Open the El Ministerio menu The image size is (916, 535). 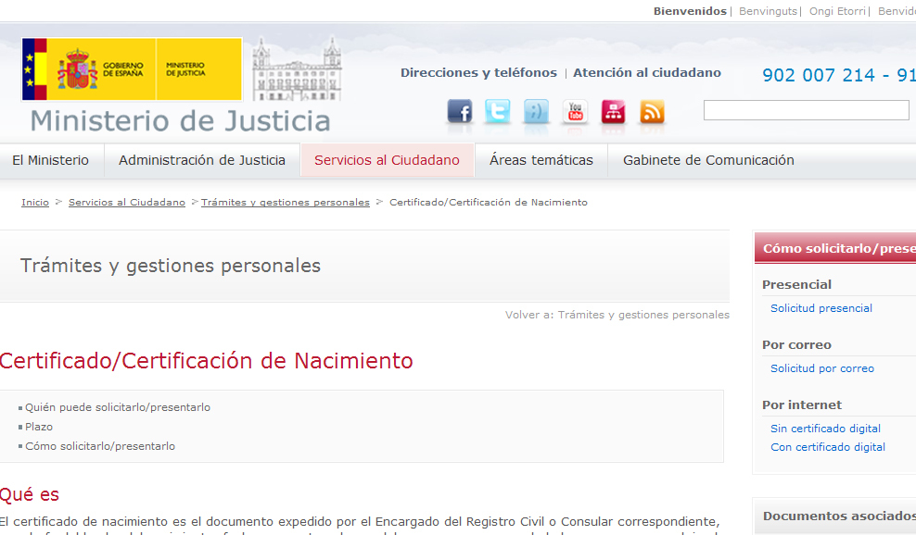51,160
